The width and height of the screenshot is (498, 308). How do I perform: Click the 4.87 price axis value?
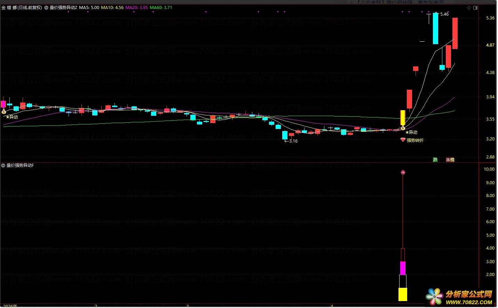coord(490,45)
